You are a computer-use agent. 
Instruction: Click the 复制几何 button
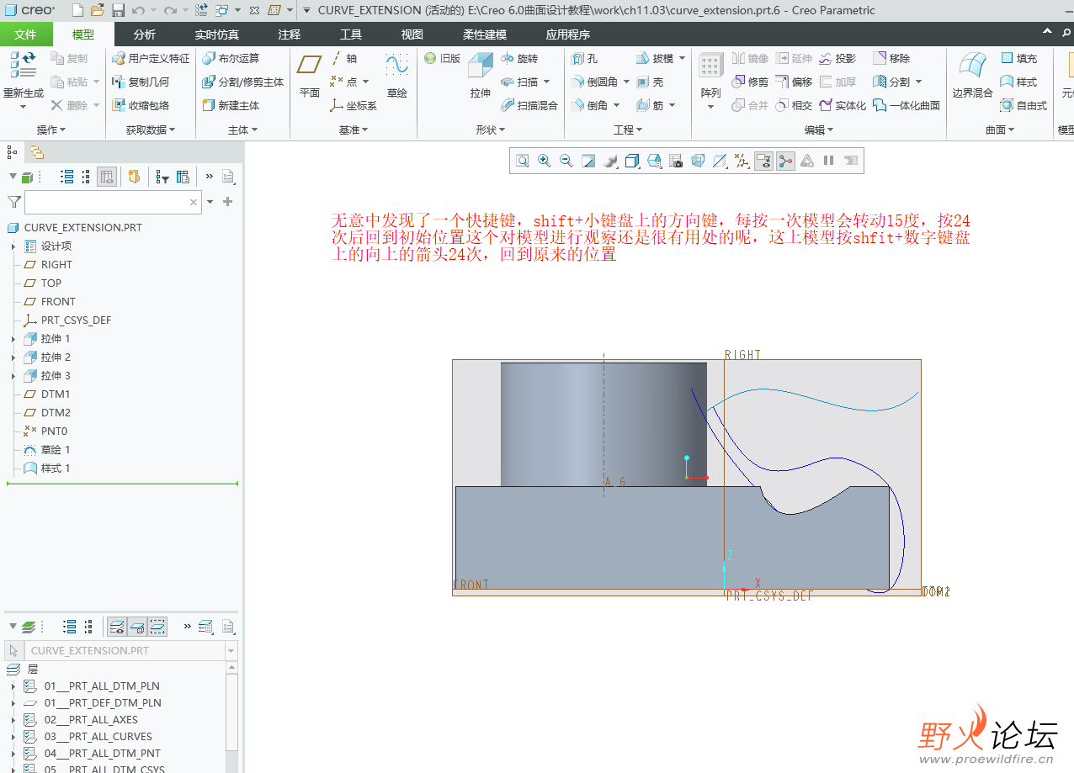pos(141,82)
